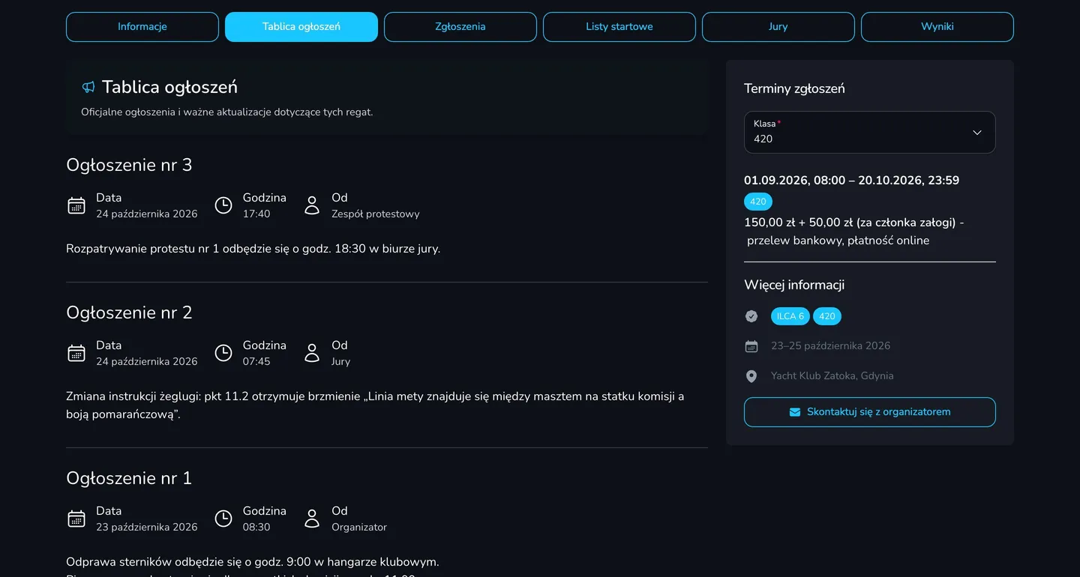Click calendar icon in Ogłoszenie nr 2

[x=76, y=353]
